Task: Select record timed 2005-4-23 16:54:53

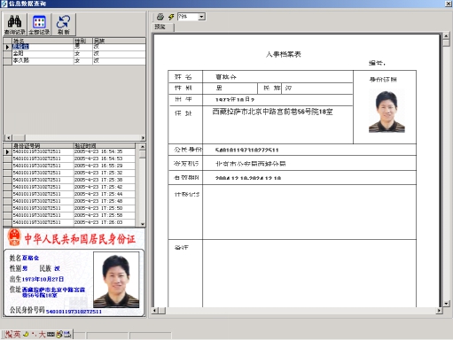Action: pyautogui.click(x=69, y=158)
